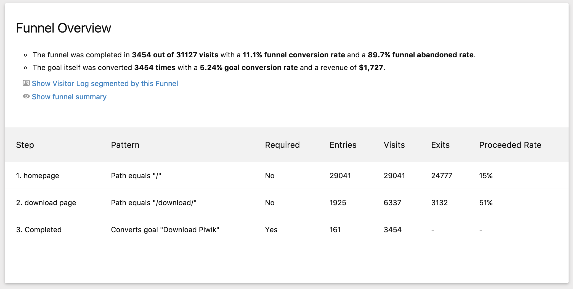Click the Visits column header
Screen dimensions: 573x289
(394, 145)
